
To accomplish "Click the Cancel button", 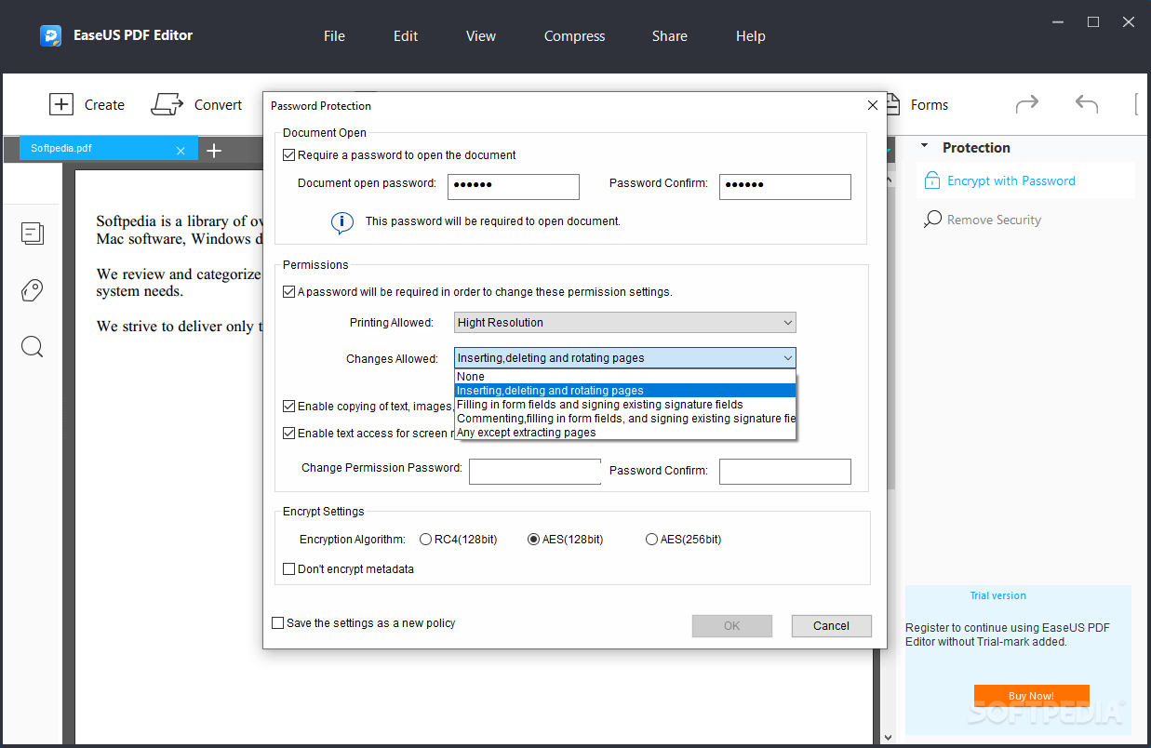I will click(x=832, y=626).
